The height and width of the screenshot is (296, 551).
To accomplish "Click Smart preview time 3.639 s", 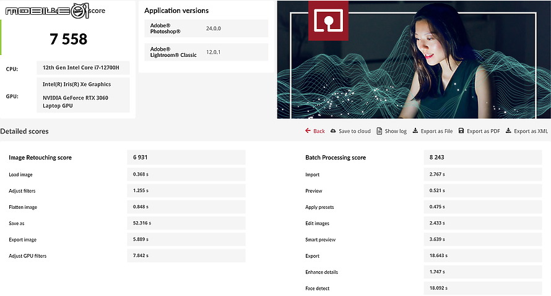I will click(483, 239).
